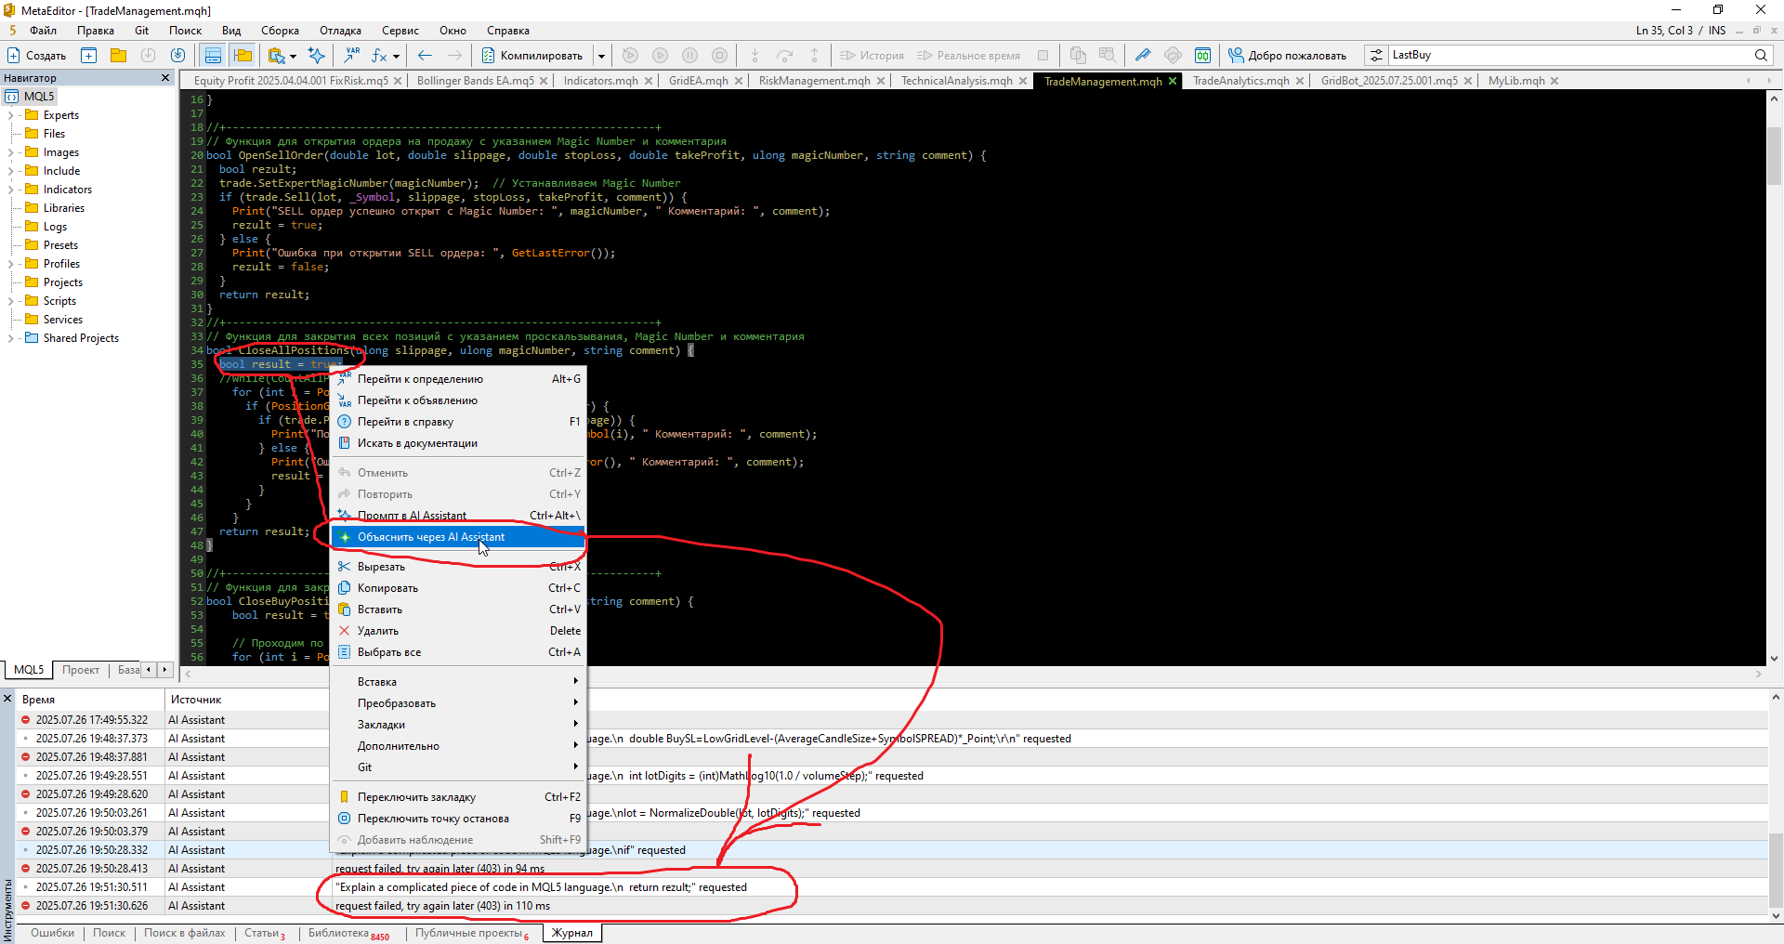1784x944 pixels.
Task: Open the dropdown arrow next to Компилировать
Action: click(x=601, y=56)
